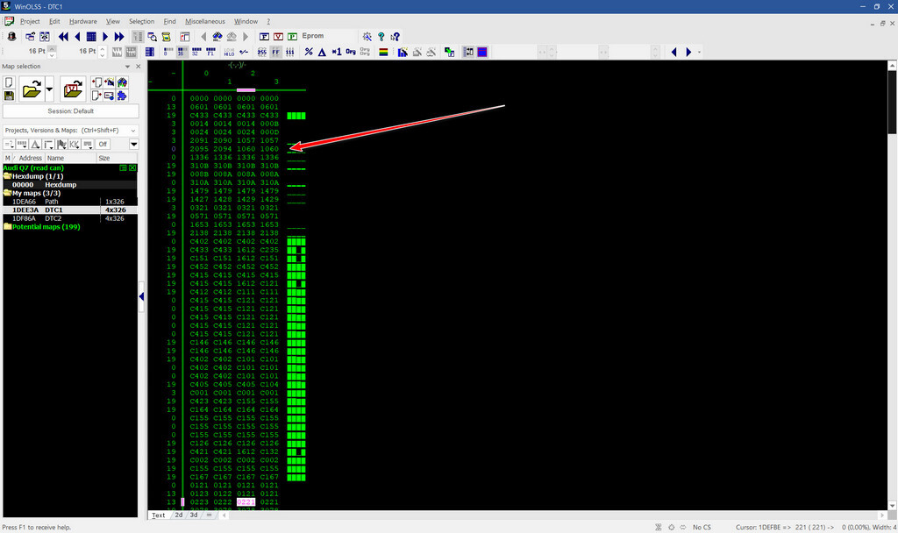Screen dimensions: 898x533
Task: Open the configuration gear icon
Action: tap(367, 37)
